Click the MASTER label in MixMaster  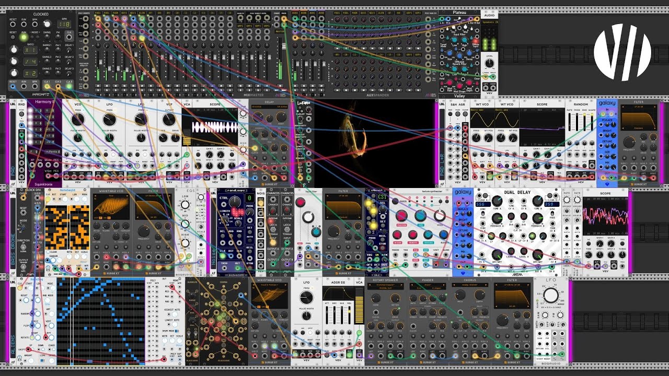pos(280,31)
